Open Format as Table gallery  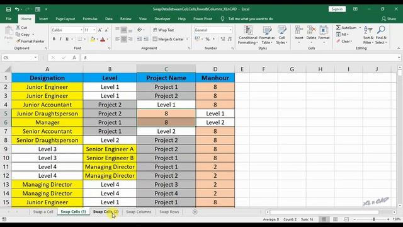point(267,35)
